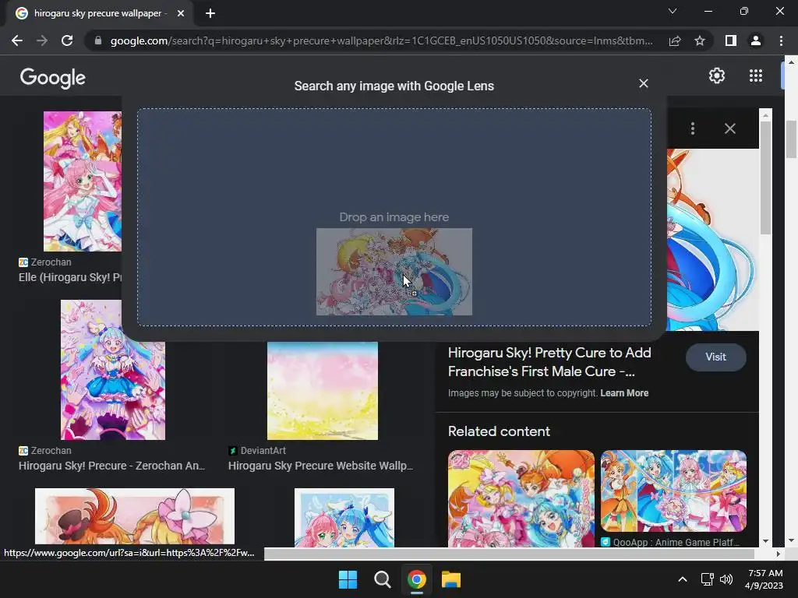Open network status tray icon
This screenshot has width=798, height=598.
click(x=707, y=579)
